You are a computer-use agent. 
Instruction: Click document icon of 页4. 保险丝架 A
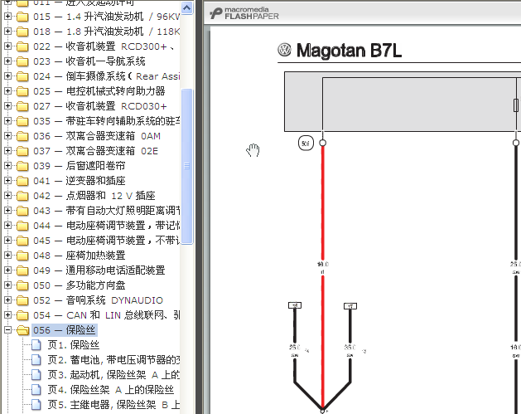(36, 390)
